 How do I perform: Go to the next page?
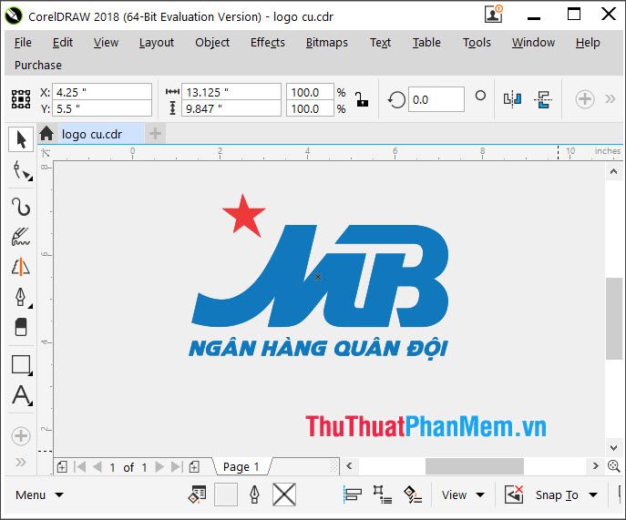pyautogui.click(x=159, y=466)
